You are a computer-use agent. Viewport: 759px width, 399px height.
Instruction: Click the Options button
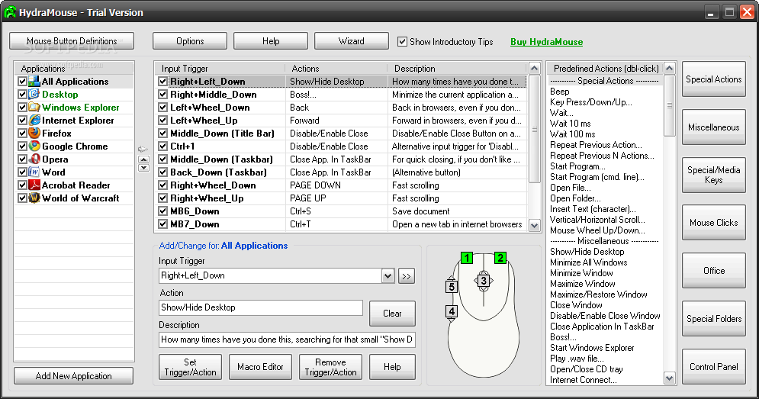tap(190, 41)
